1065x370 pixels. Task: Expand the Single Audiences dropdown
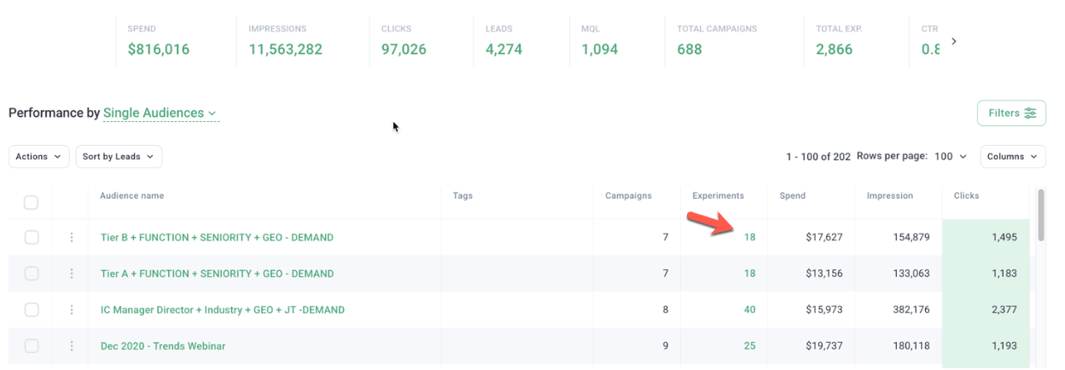pos(160,113)
